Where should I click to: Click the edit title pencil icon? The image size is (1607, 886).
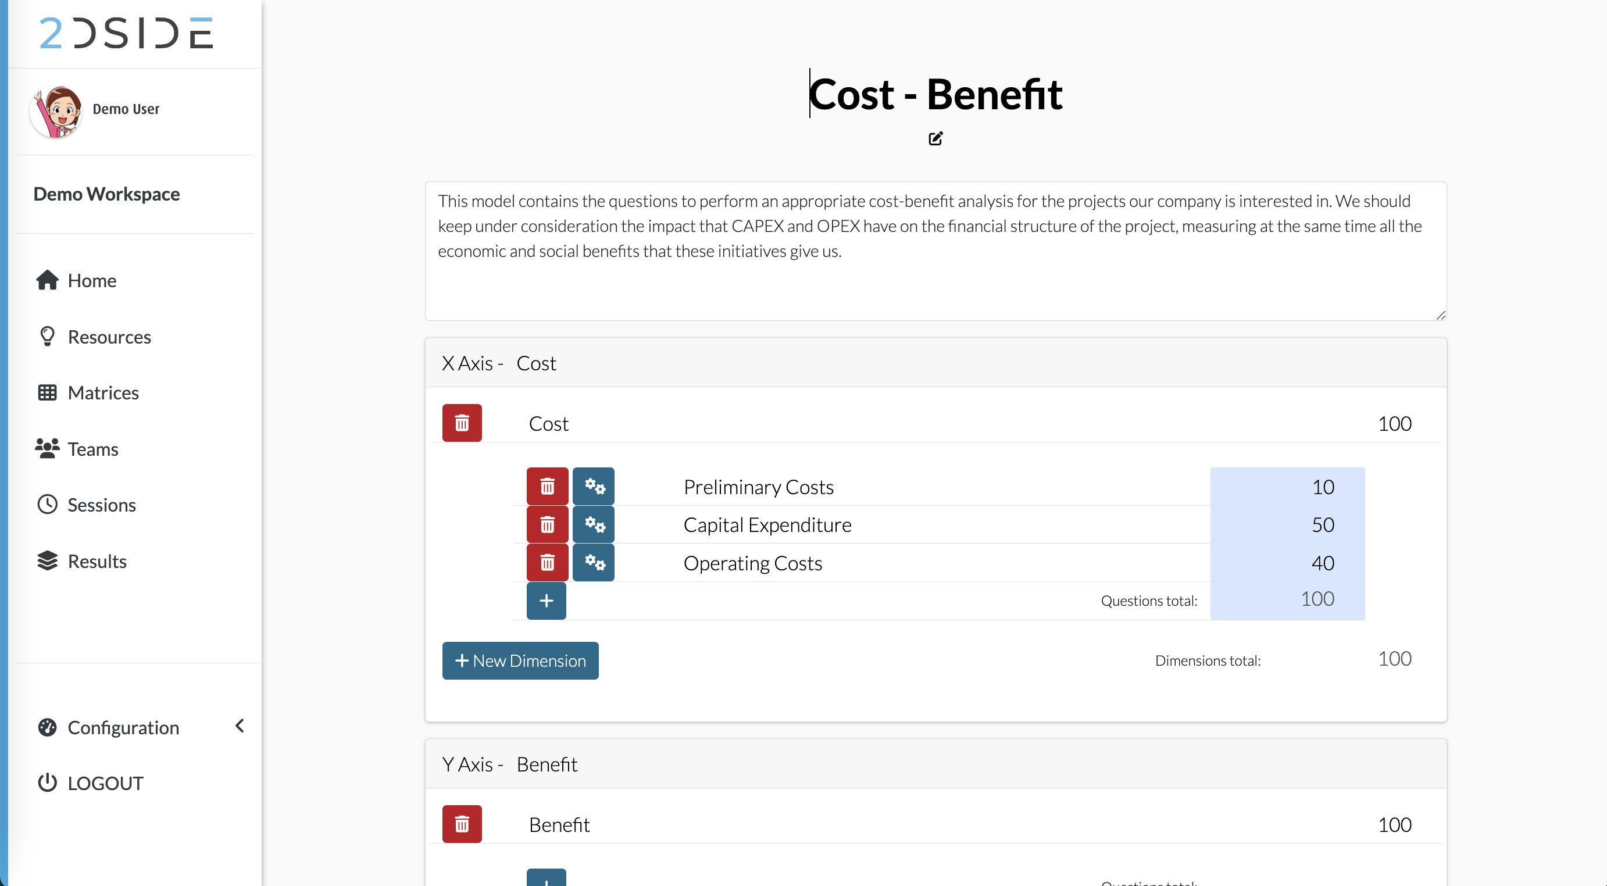tap(935, 138)
